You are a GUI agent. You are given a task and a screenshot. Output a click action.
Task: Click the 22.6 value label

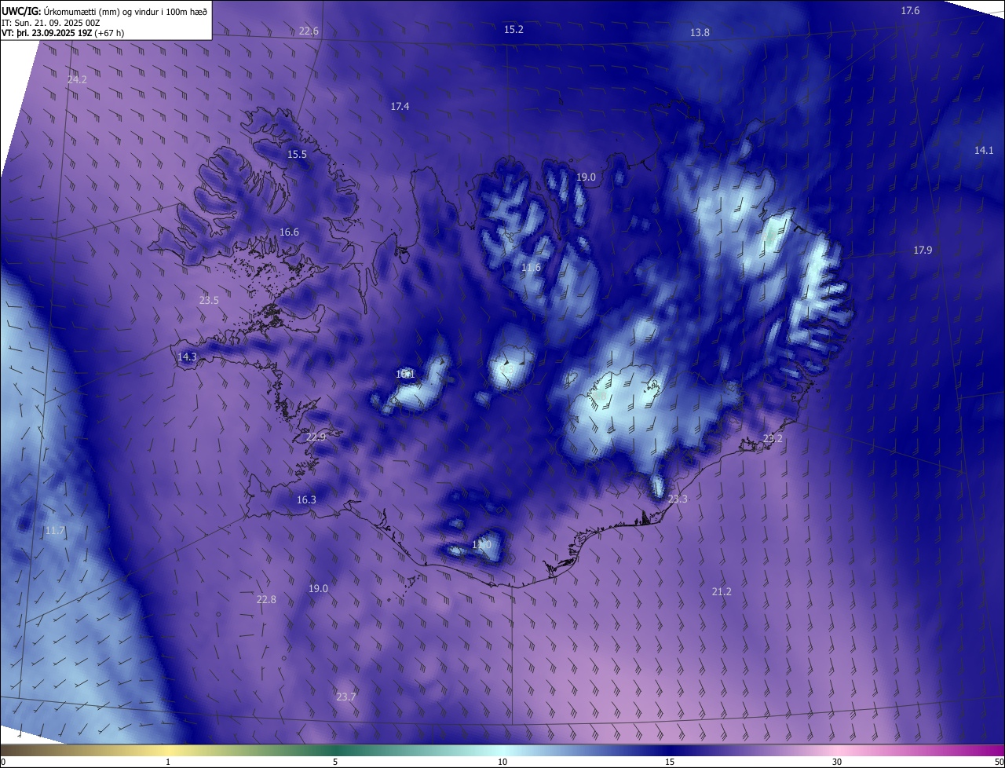coord(309,31)
